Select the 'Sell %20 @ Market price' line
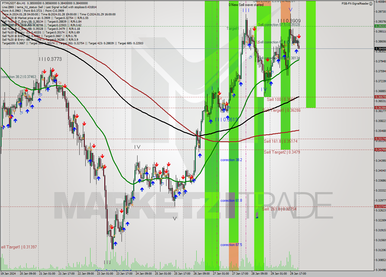The height and width of the screenshot is (277, 386). (x=45, y=18)
